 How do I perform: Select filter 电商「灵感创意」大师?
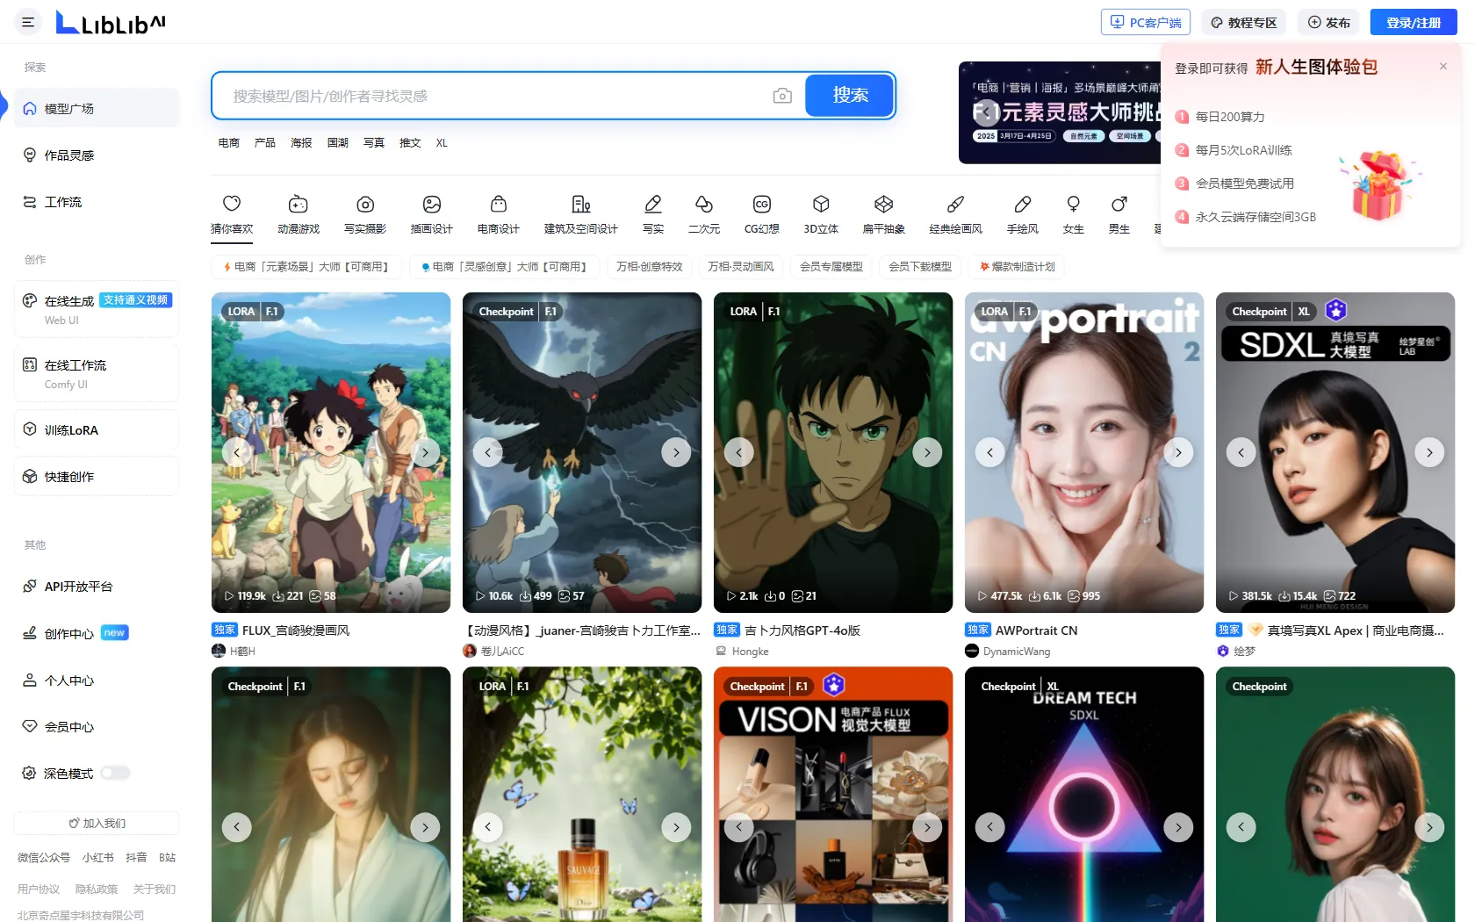click(504, 266)
